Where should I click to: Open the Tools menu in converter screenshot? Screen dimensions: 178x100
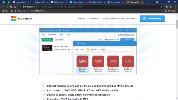61,34
